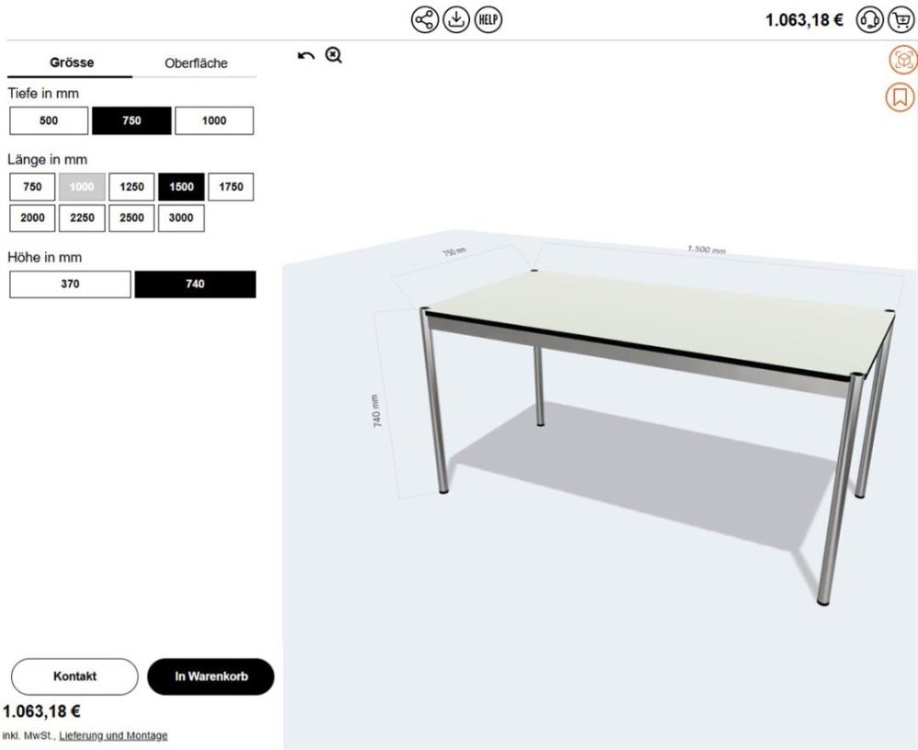Click the magnifier reset-zoom icon
Image resolution: width=918 pixels, height=750 pixels.
coord(334,55)
